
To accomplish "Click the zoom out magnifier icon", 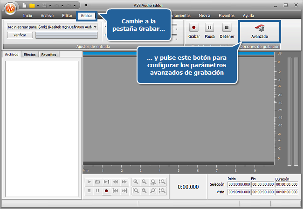I will click(x=145, y=182).
